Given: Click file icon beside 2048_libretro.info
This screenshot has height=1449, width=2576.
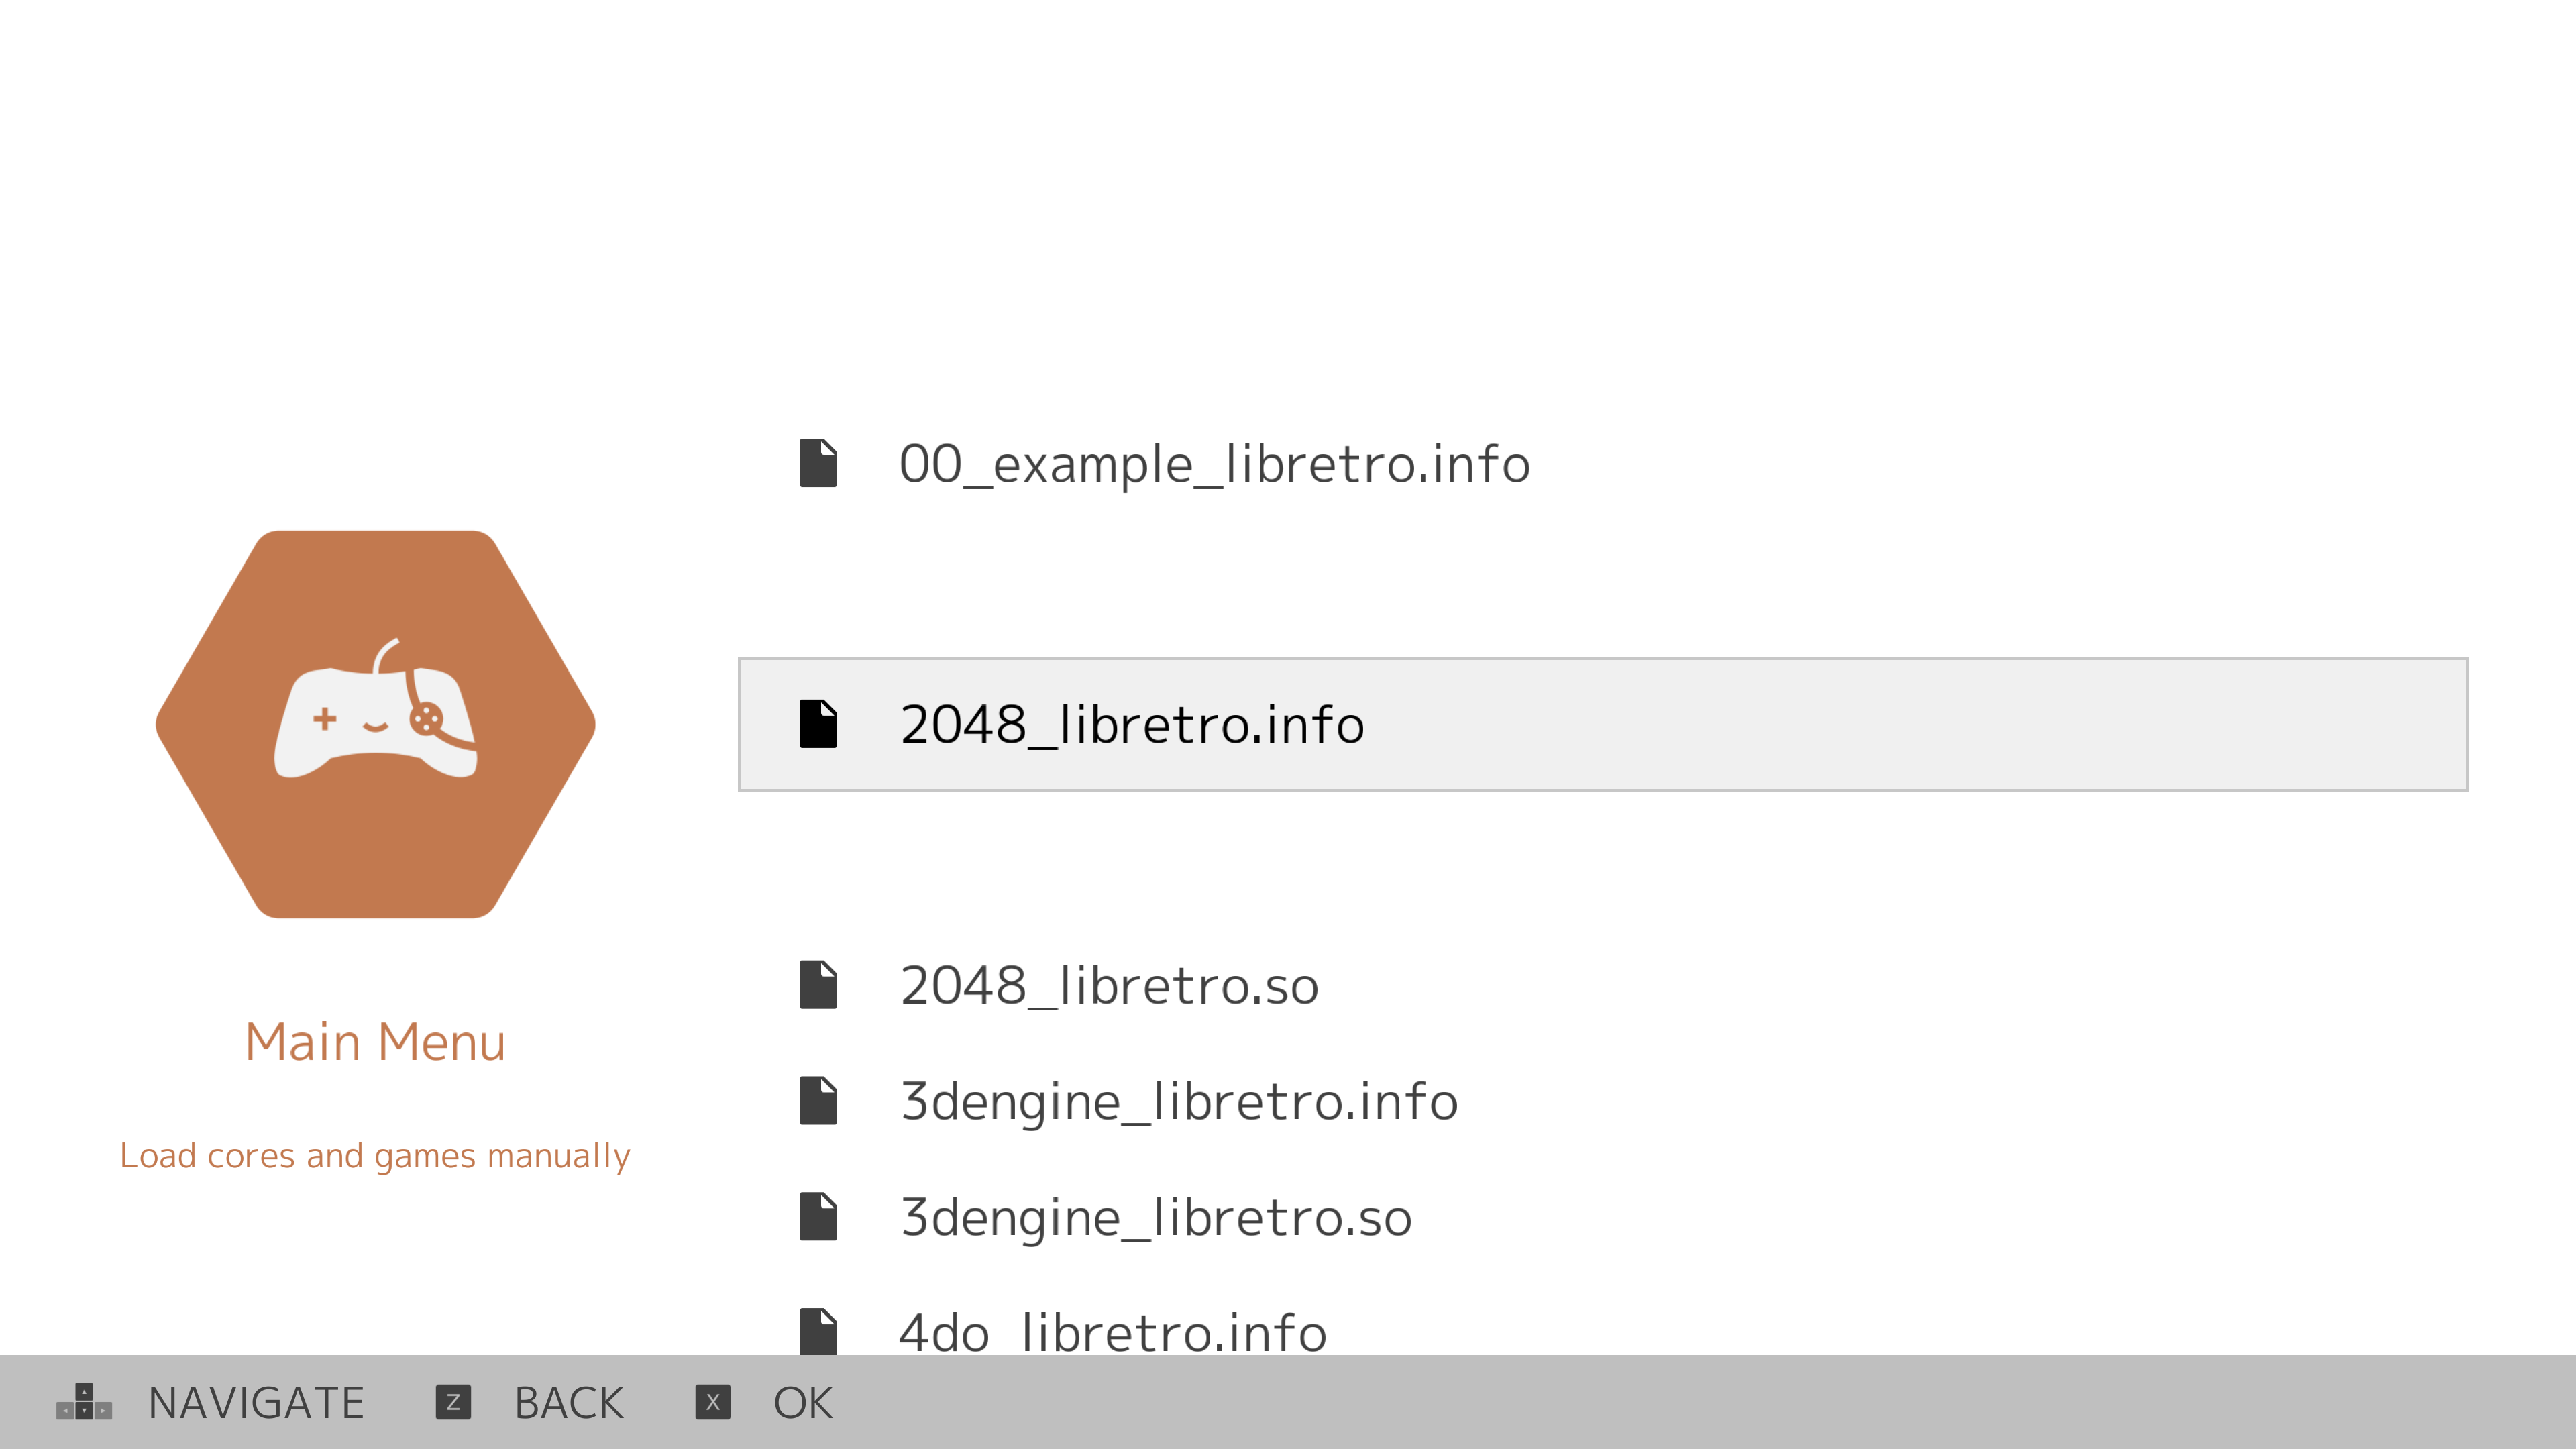Looking at the screenshot, I should click(818, 724).
